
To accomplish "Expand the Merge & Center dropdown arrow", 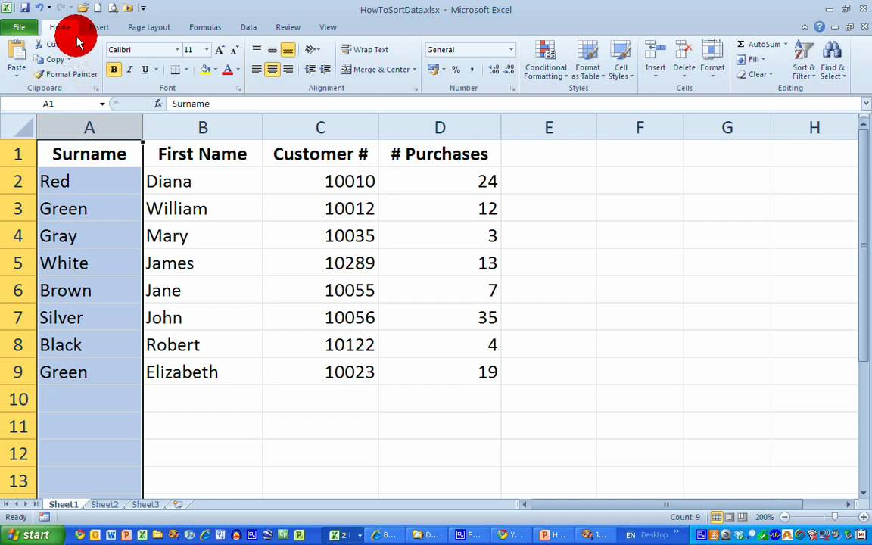I will (x=414, y=70).
